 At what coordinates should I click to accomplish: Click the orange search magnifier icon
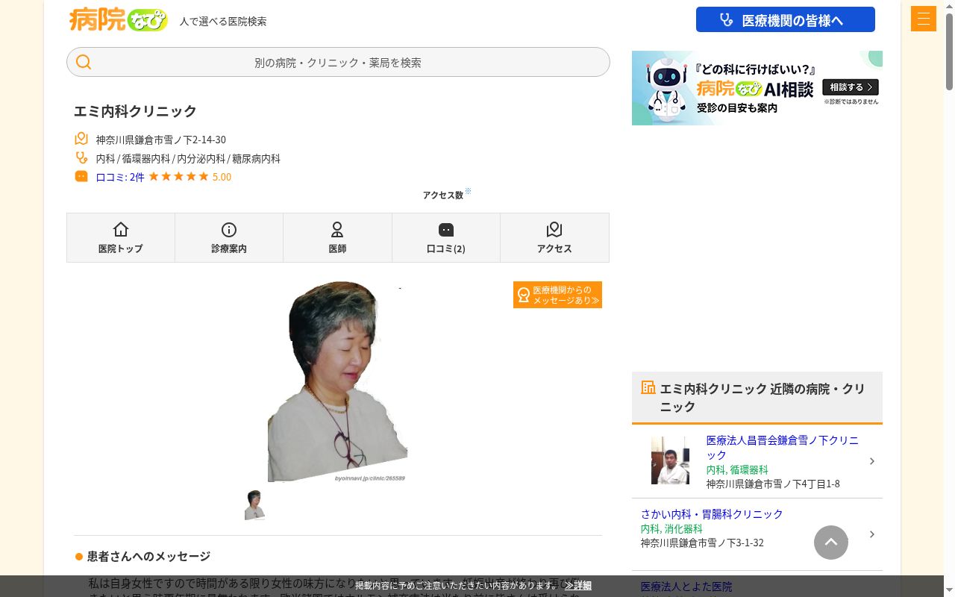pyautogui.click(x=84, y=62)
